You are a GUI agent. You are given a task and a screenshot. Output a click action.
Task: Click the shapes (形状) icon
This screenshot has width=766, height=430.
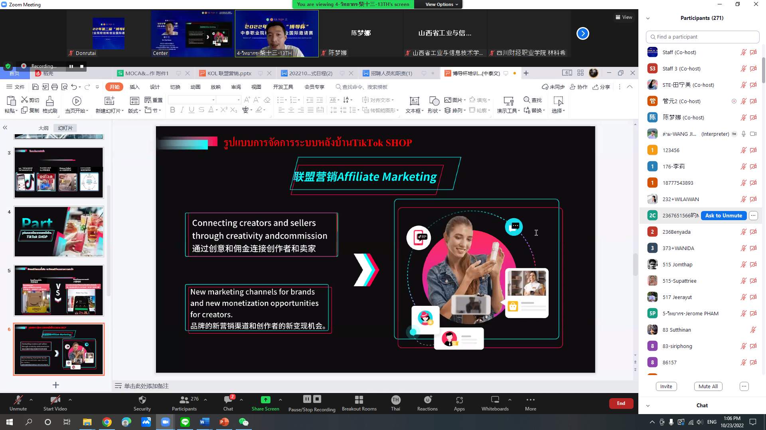(434, 101)
